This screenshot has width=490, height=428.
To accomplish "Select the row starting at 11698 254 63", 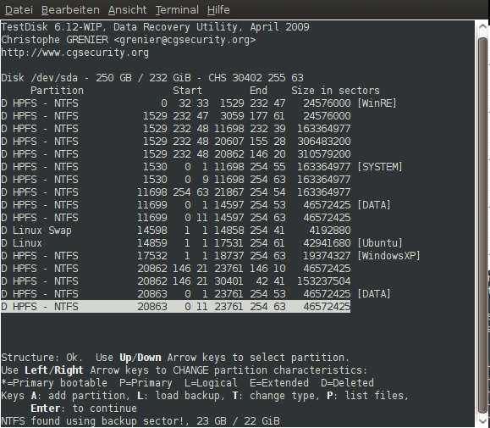I will point(176,192).
